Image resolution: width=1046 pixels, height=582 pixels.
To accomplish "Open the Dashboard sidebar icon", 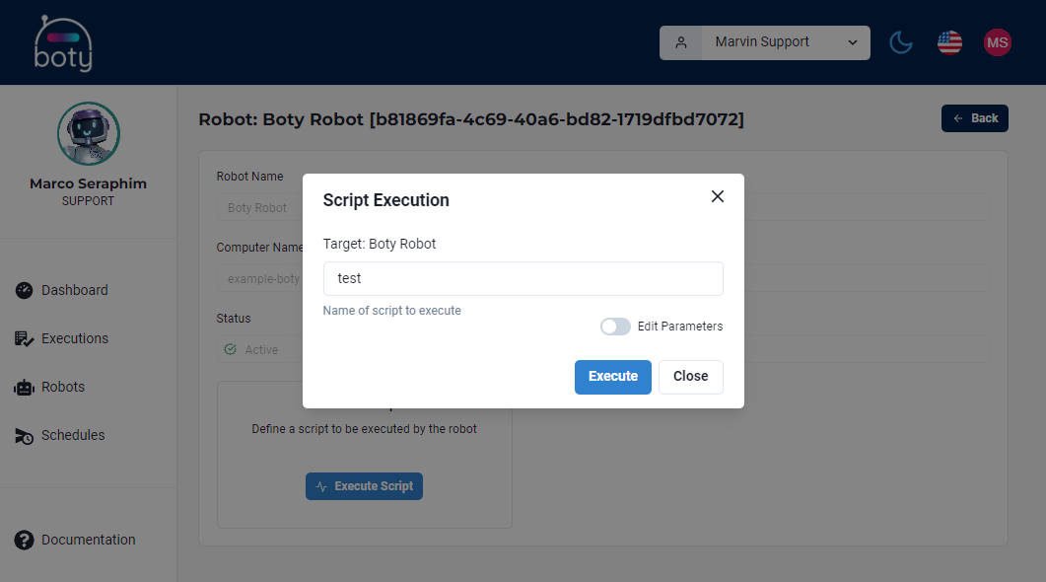I will (x=24, y=290).
